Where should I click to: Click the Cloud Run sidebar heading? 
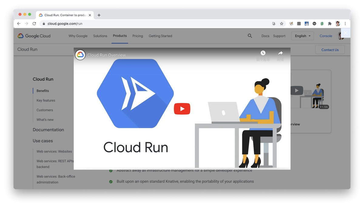coord(43,79)
